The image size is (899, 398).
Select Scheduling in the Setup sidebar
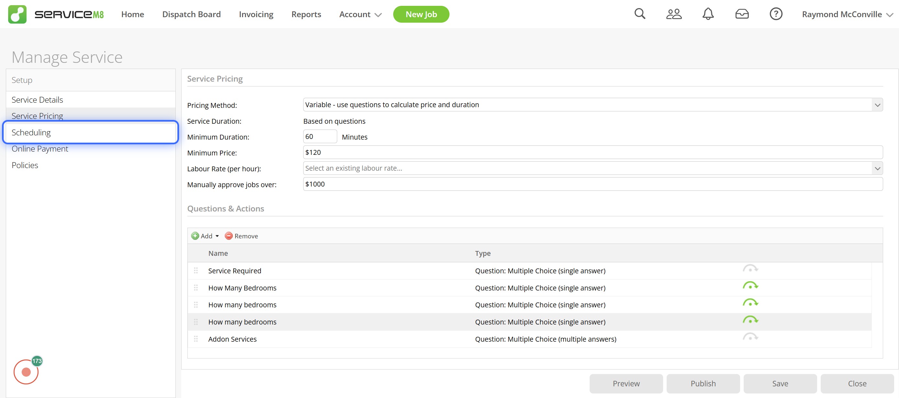[91, 132]
